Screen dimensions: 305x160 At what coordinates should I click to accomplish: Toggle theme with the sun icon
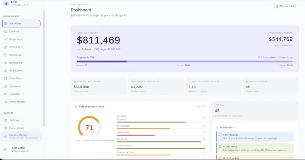click(x=5, y=149)
